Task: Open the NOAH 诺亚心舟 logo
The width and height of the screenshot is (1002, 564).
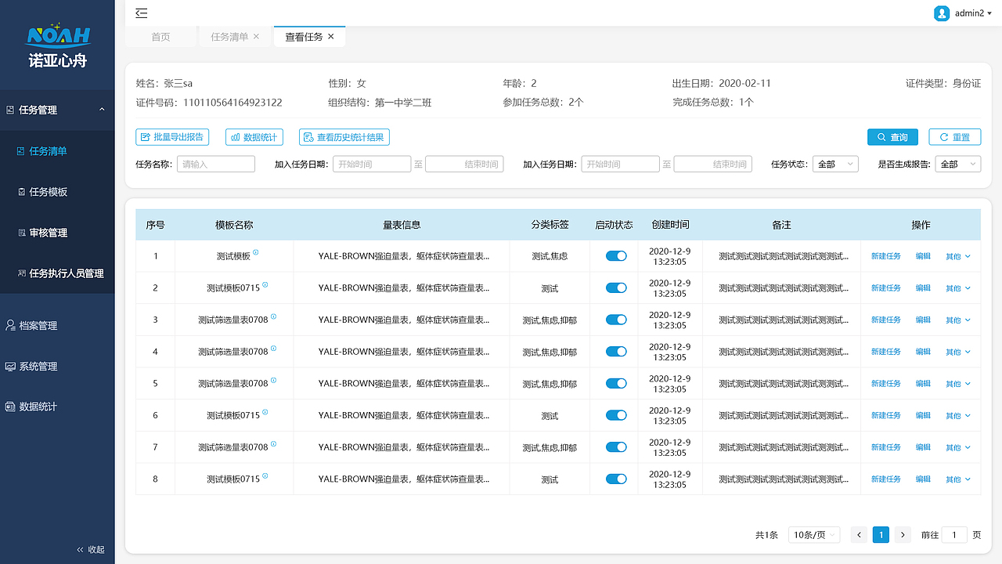Action: point(58,46)
